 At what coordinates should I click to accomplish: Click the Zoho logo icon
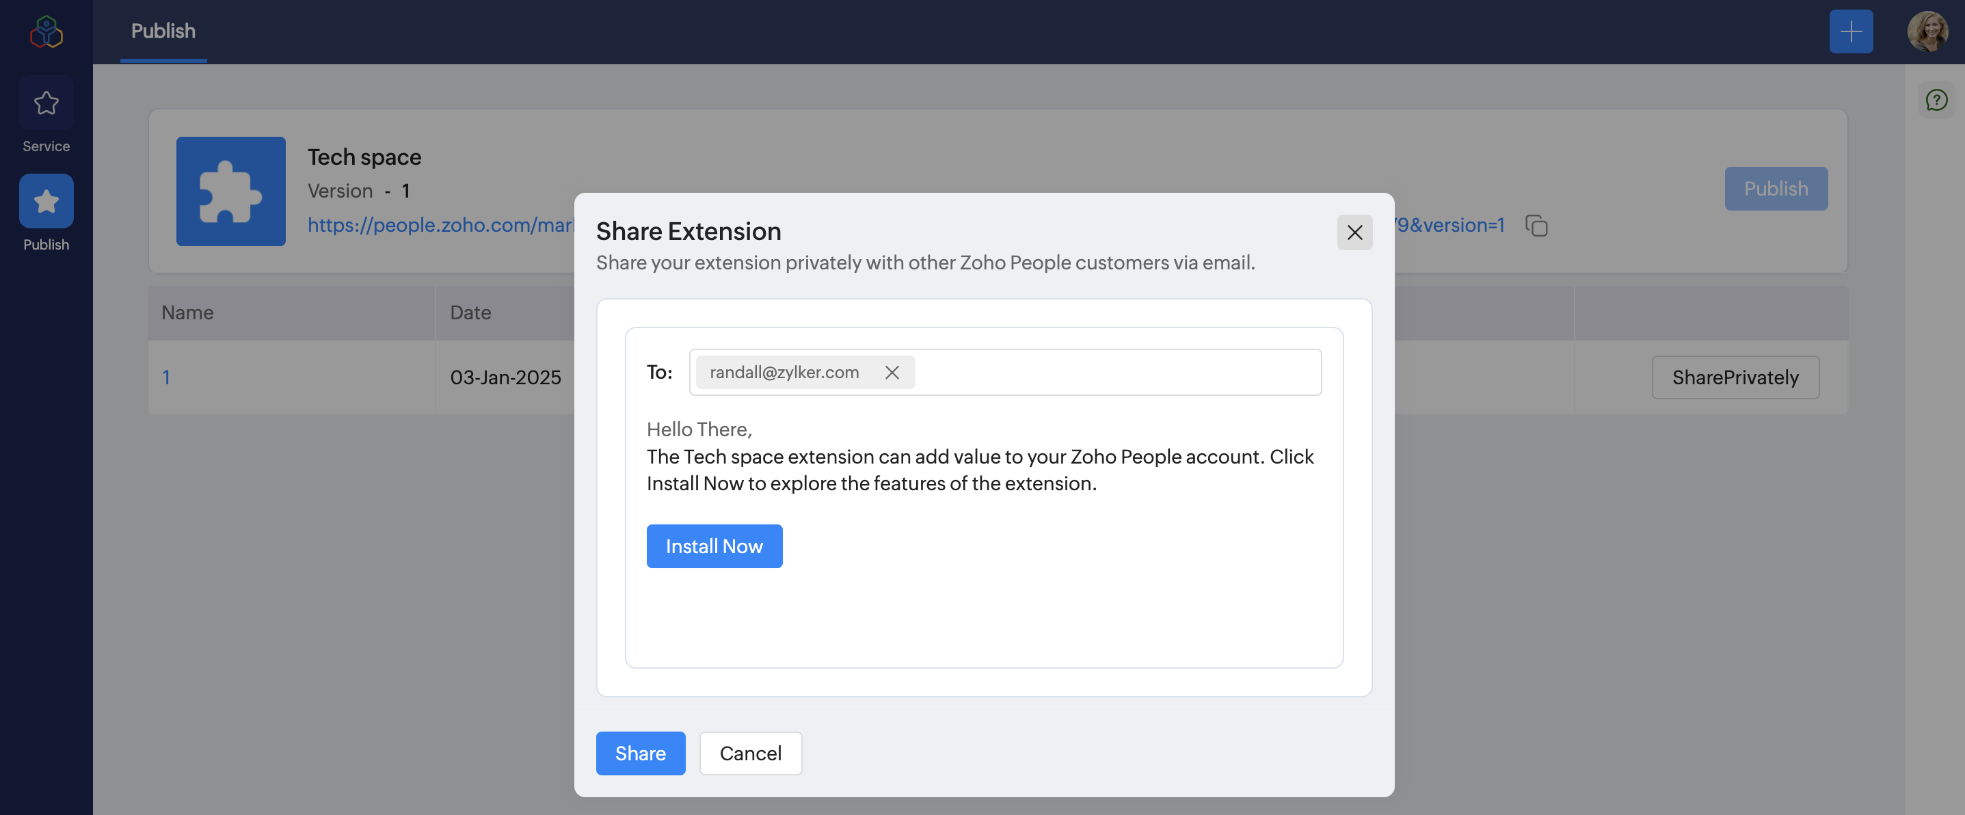(x=46, y=32)
